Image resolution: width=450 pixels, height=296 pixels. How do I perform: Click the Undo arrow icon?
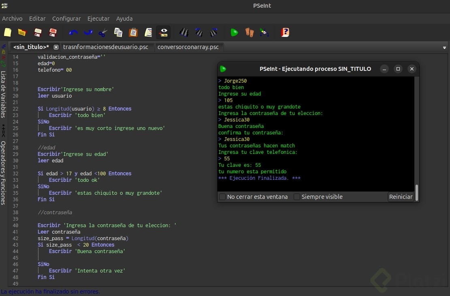(x=73, y=32)
